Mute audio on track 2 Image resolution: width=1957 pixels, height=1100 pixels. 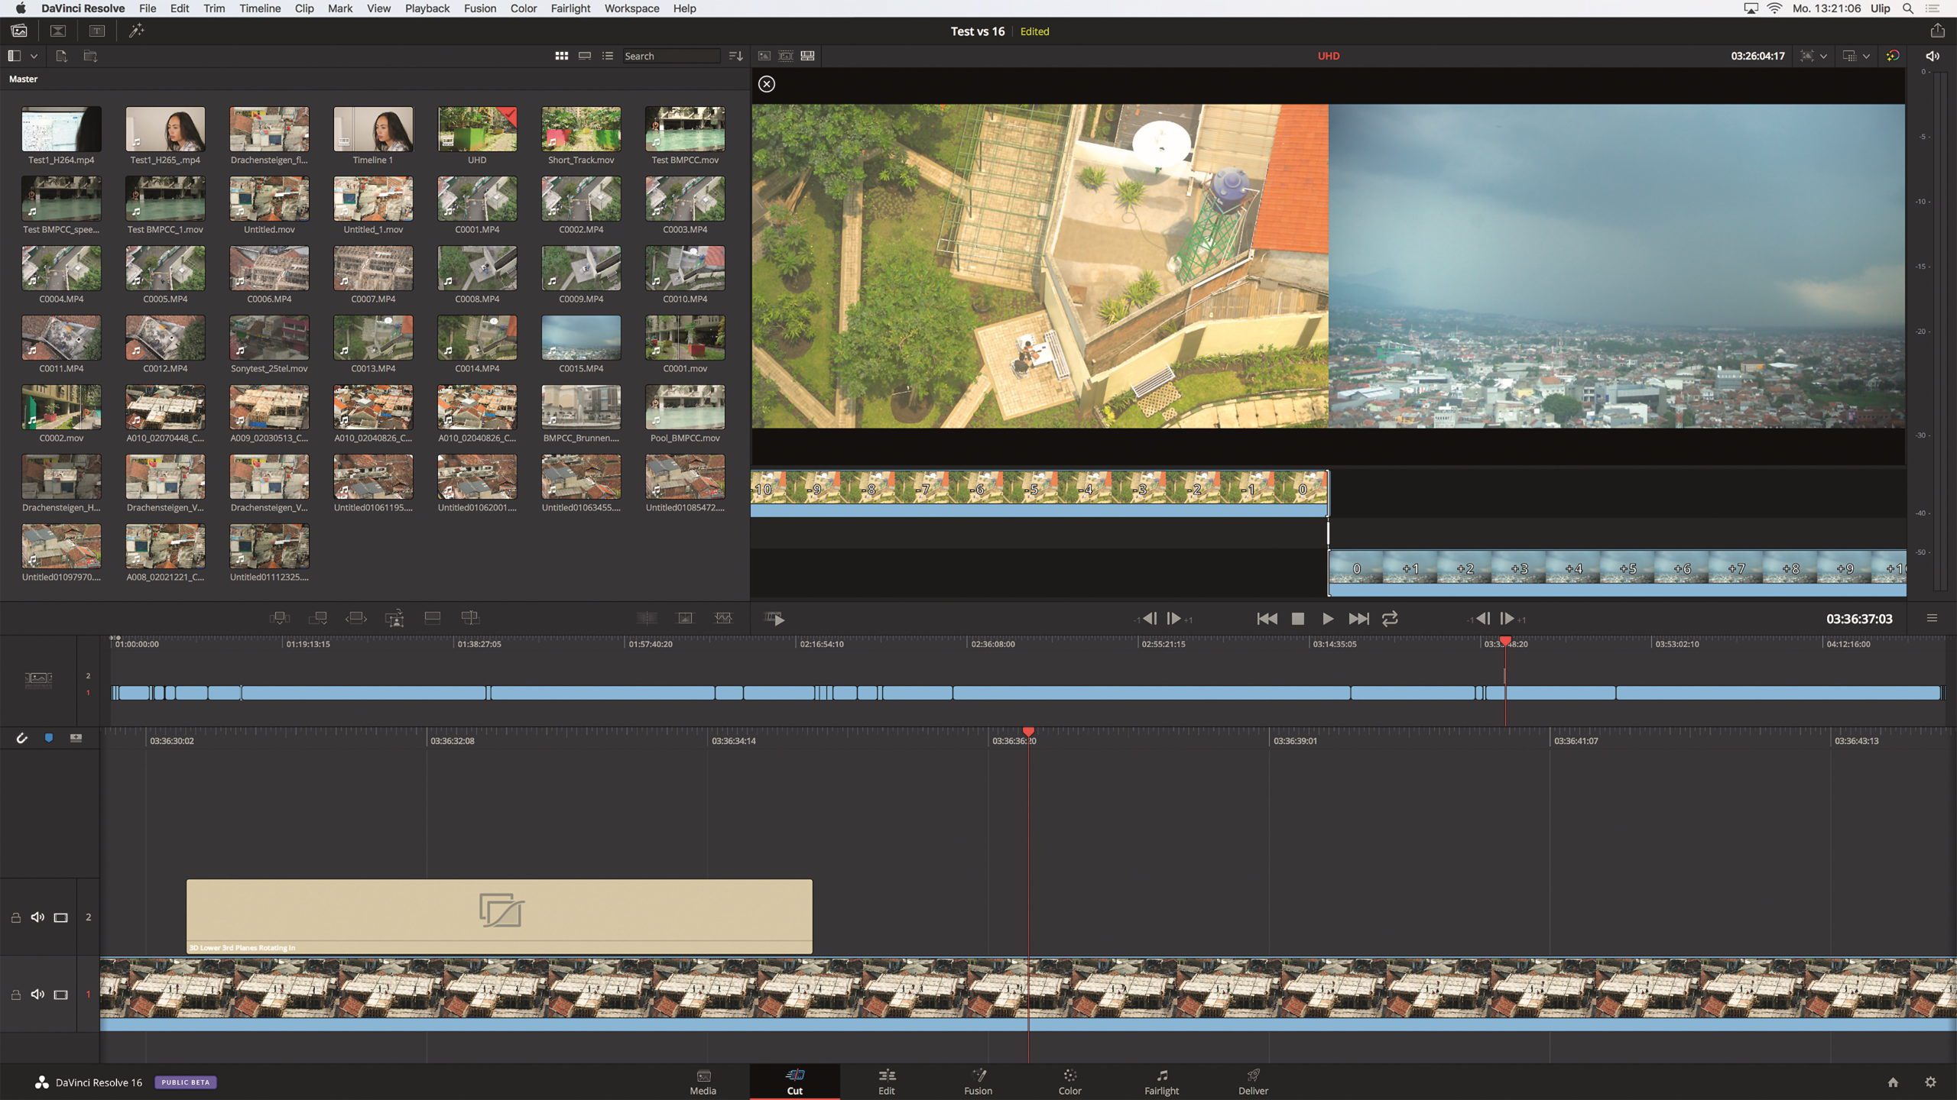[x=37, y=917]
